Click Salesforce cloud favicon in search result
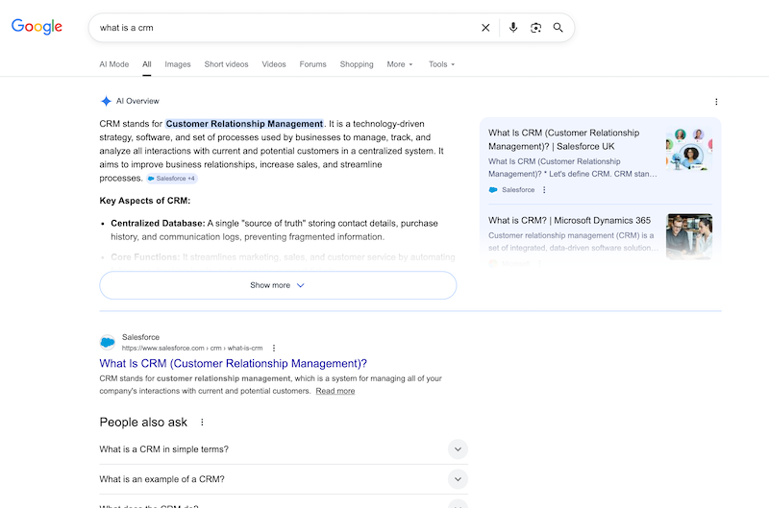The image size is (769, 508). pyautogui.click(x=108, y=342)
